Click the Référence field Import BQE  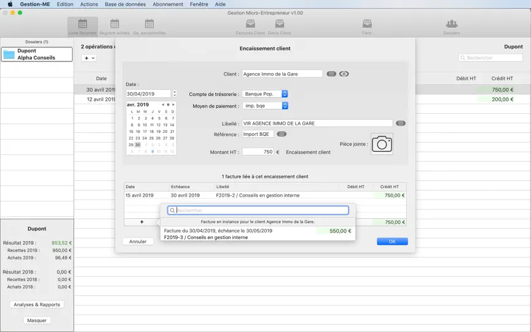click(x=258, y=134)
